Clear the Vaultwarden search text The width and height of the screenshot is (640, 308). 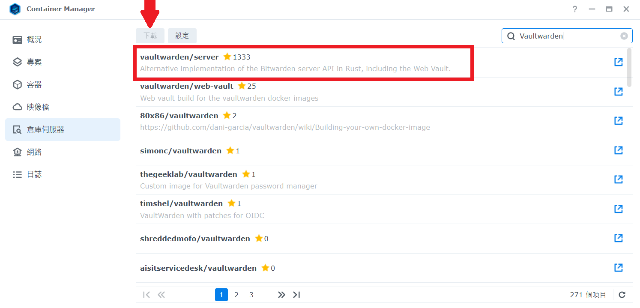pos(624,36)
